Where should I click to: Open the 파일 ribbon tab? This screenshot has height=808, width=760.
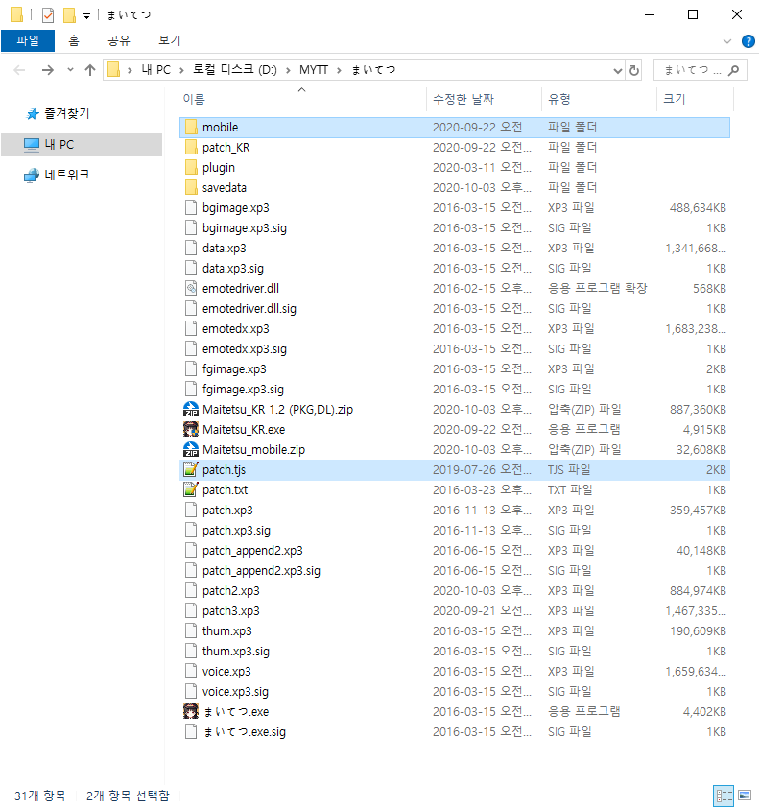click(x=28, y=40)
